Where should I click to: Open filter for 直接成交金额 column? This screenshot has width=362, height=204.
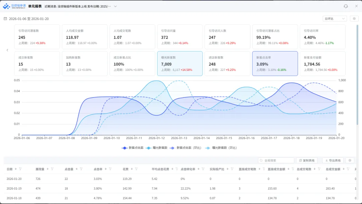[293, 169]
